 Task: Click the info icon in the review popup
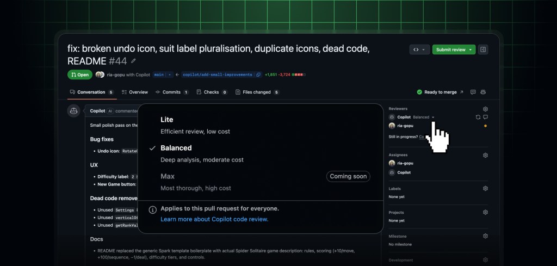point(153,210)
